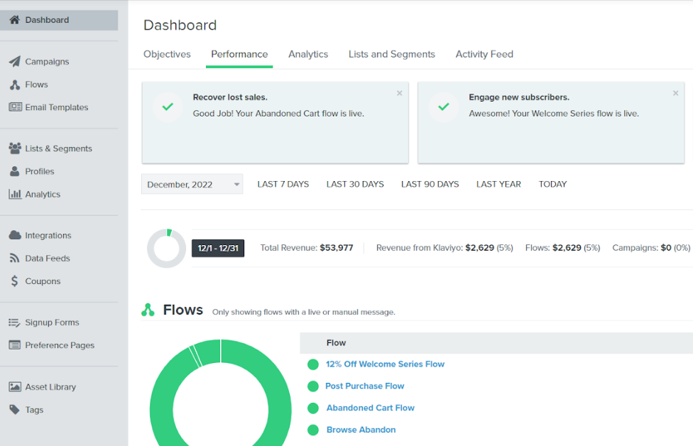The height and width of the screenshot is (446, 693).
Task: Open the Activity Feed tab
Action: pos(484,54)
